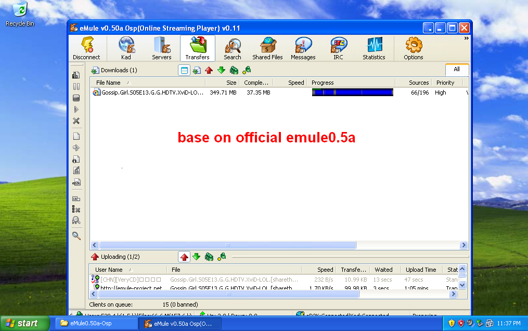Image resolution: width=528 pixels, height=331 pixels.
Task: Click the Disconnect toolbar button
Action: click(86, 48)
